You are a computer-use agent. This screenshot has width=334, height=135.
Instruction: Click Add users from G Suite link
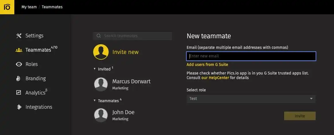point(207,65)
